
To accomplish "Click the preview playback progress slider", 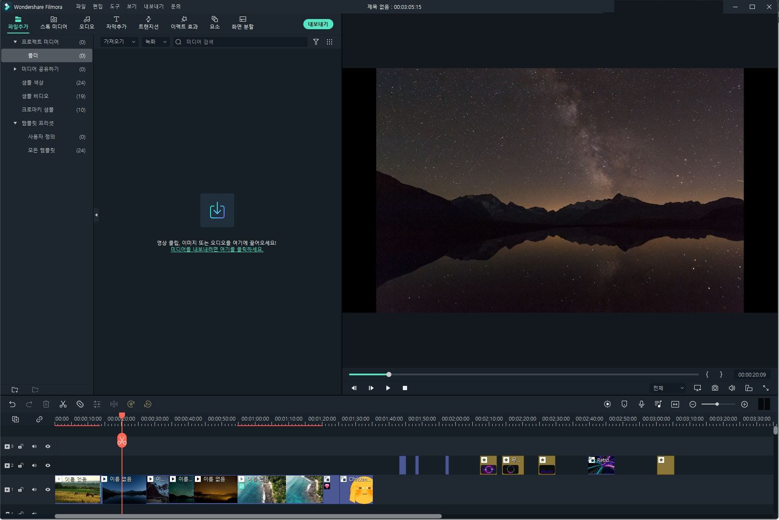I will [x=524, y=374].
